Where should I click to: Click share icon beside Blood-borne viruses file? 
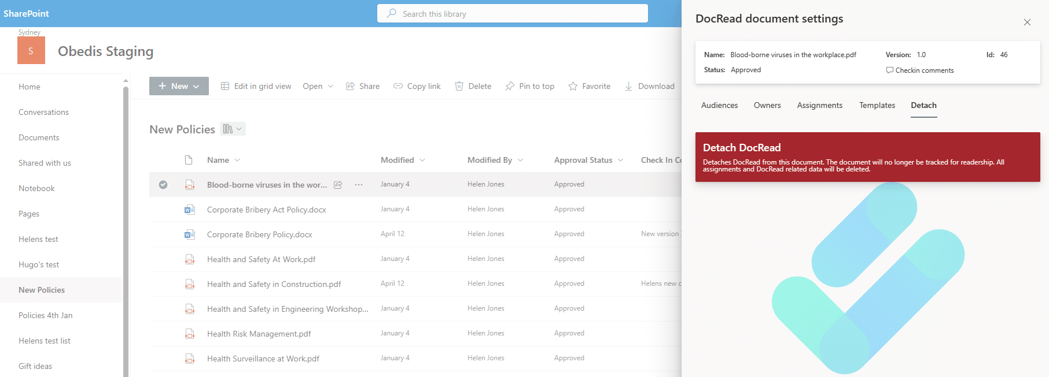[338, 185]
